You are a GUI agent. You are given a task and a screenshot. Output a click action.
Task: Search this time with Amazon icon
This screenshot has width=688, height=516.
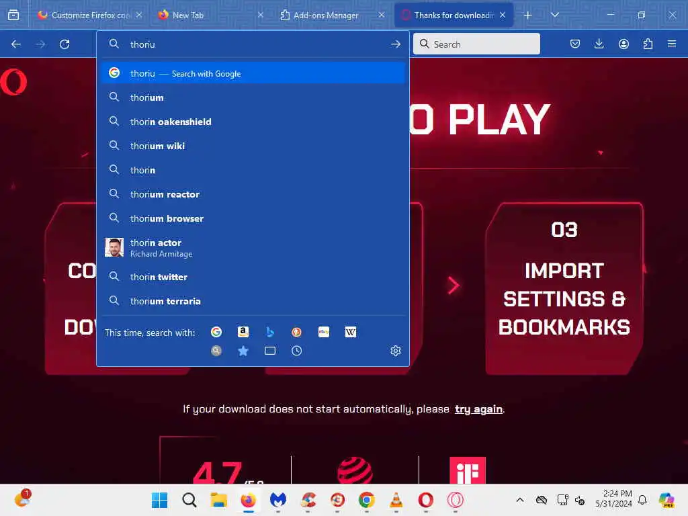243,332
